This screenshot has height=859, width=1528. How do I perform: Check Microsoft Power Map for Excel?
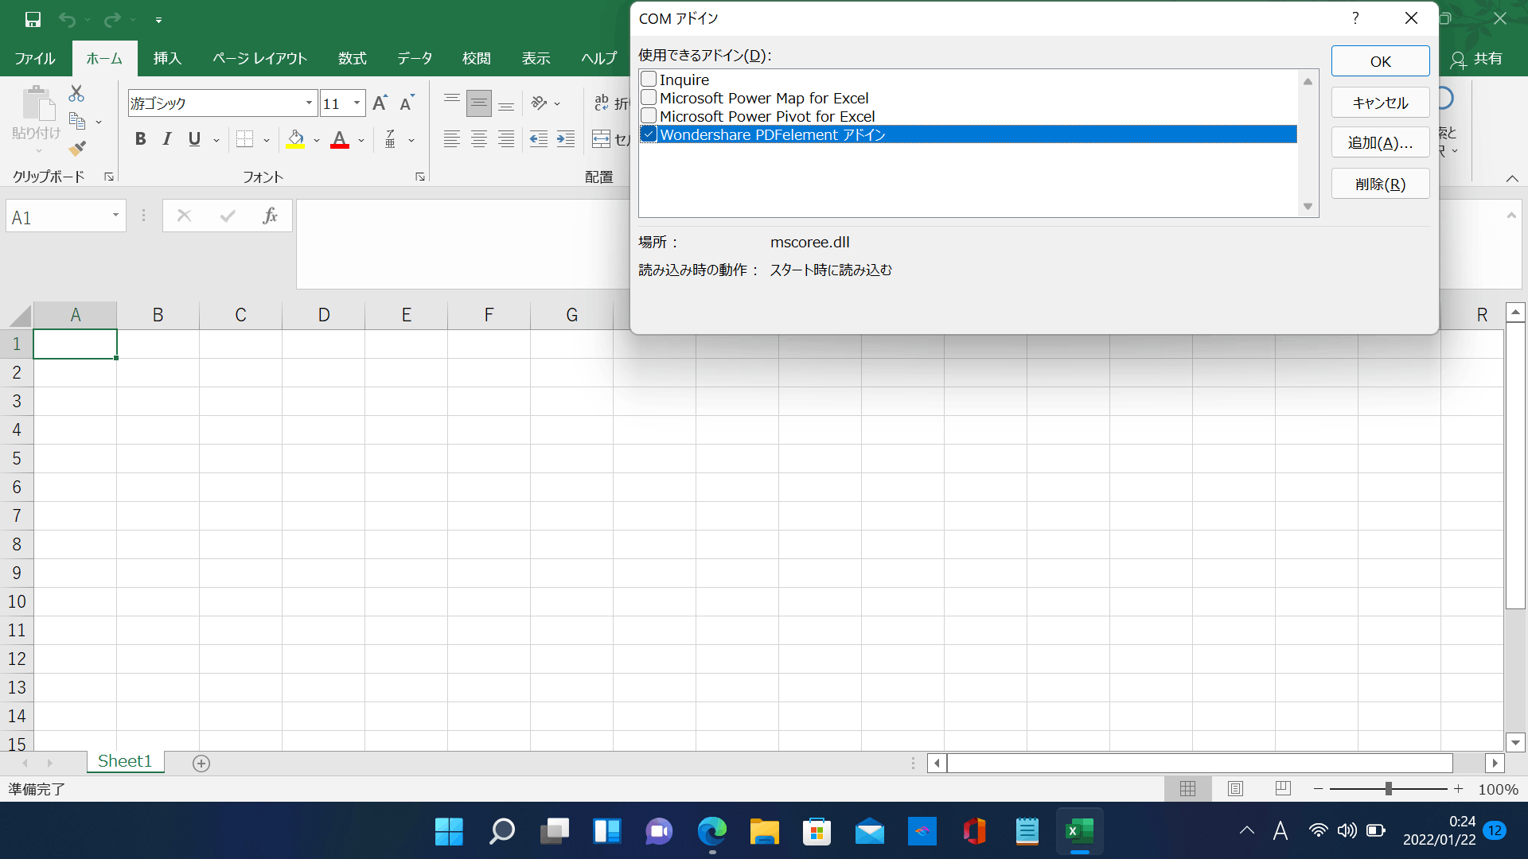(x=649, y=97)
